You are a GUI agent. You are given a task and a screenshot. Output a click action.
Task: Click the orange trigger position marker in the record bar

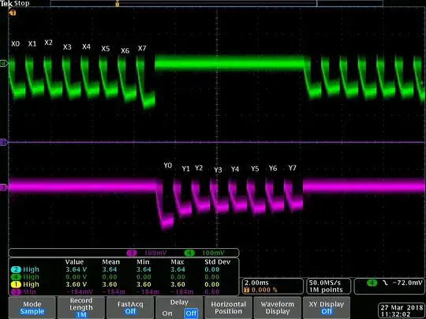117,3
